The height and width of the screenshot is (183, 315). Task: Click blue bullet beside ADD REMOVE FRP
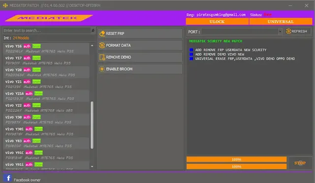(x=191, y=50)
